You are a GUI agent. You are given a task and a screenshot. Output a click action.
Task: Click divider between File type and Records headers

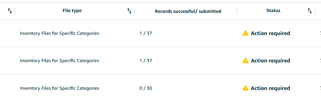pyautogui.click(x=134, y=11)
